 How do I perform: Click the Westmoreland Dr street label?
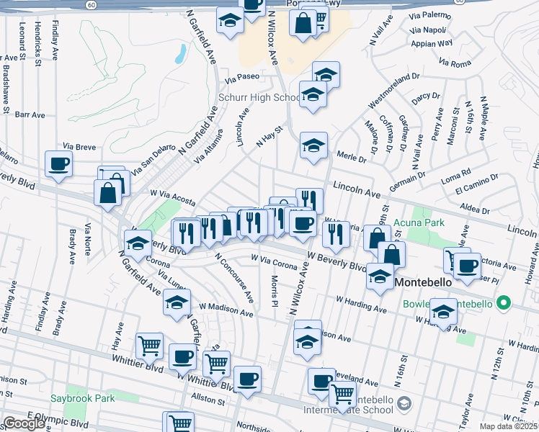[393, 91]
